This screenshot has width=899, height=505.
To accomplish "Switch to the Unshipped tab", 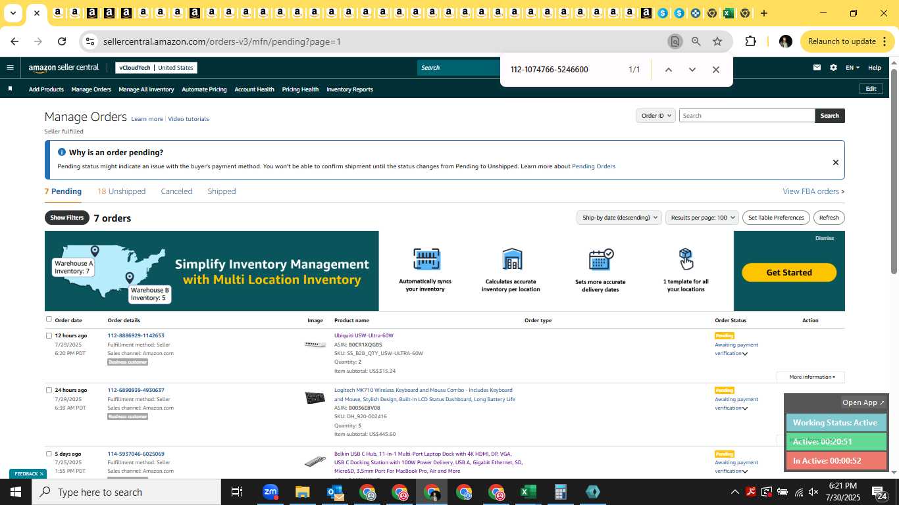I will tap(122, 191).
